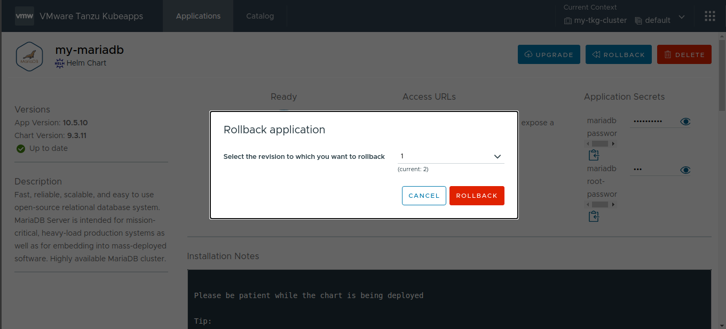Image resolution: width=726 pixels, height=329 pixels.
Task: Click the Up to date status checkmark
Action: pos(20,148)
